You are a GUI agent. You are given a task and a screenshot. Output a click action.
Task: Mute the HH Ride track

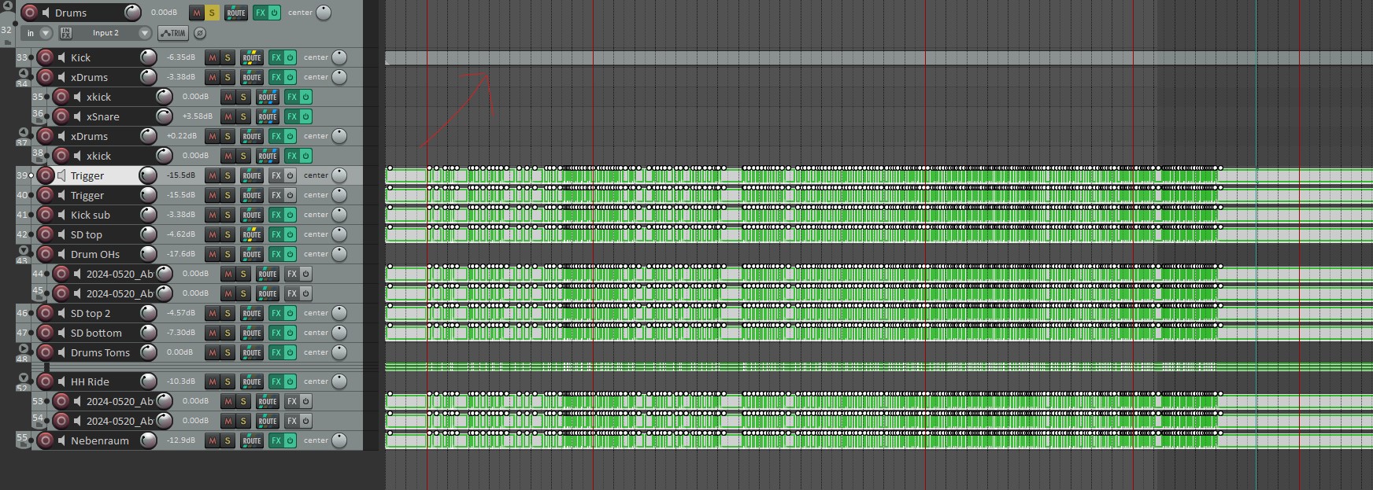[213, 381]
